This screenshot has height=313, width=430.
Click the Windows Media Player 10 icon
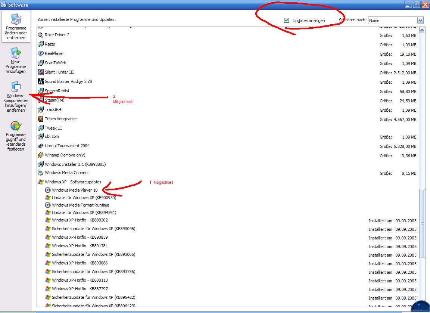pos(48,190)
